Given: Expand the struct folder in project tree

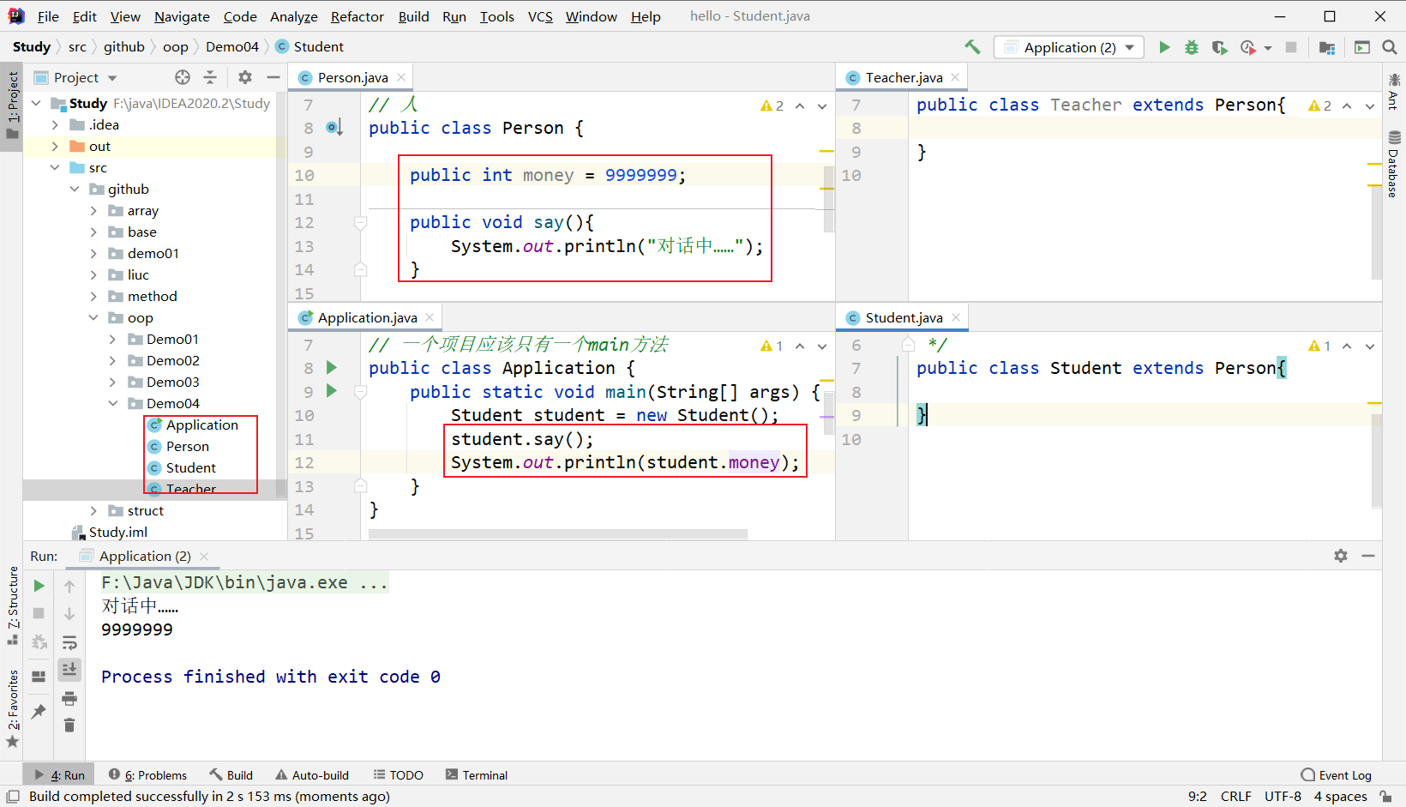Looking at the screenshot, I should tap(93, 511).
